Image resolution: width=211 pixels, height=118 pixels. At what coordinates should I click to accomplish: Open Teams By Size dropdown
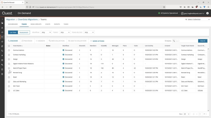(89, 32)
